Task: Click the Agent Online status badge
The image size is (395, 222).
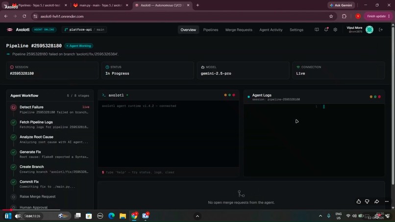Action: (44, 30)
